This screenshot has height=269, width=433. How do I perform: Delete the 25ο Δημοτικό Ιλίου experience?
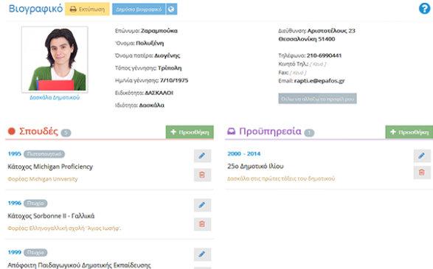(422, 172)
